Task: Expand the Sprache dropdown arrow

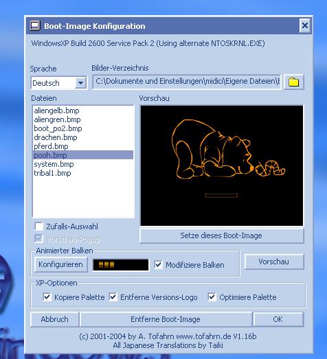Action: tap(80, 82)
